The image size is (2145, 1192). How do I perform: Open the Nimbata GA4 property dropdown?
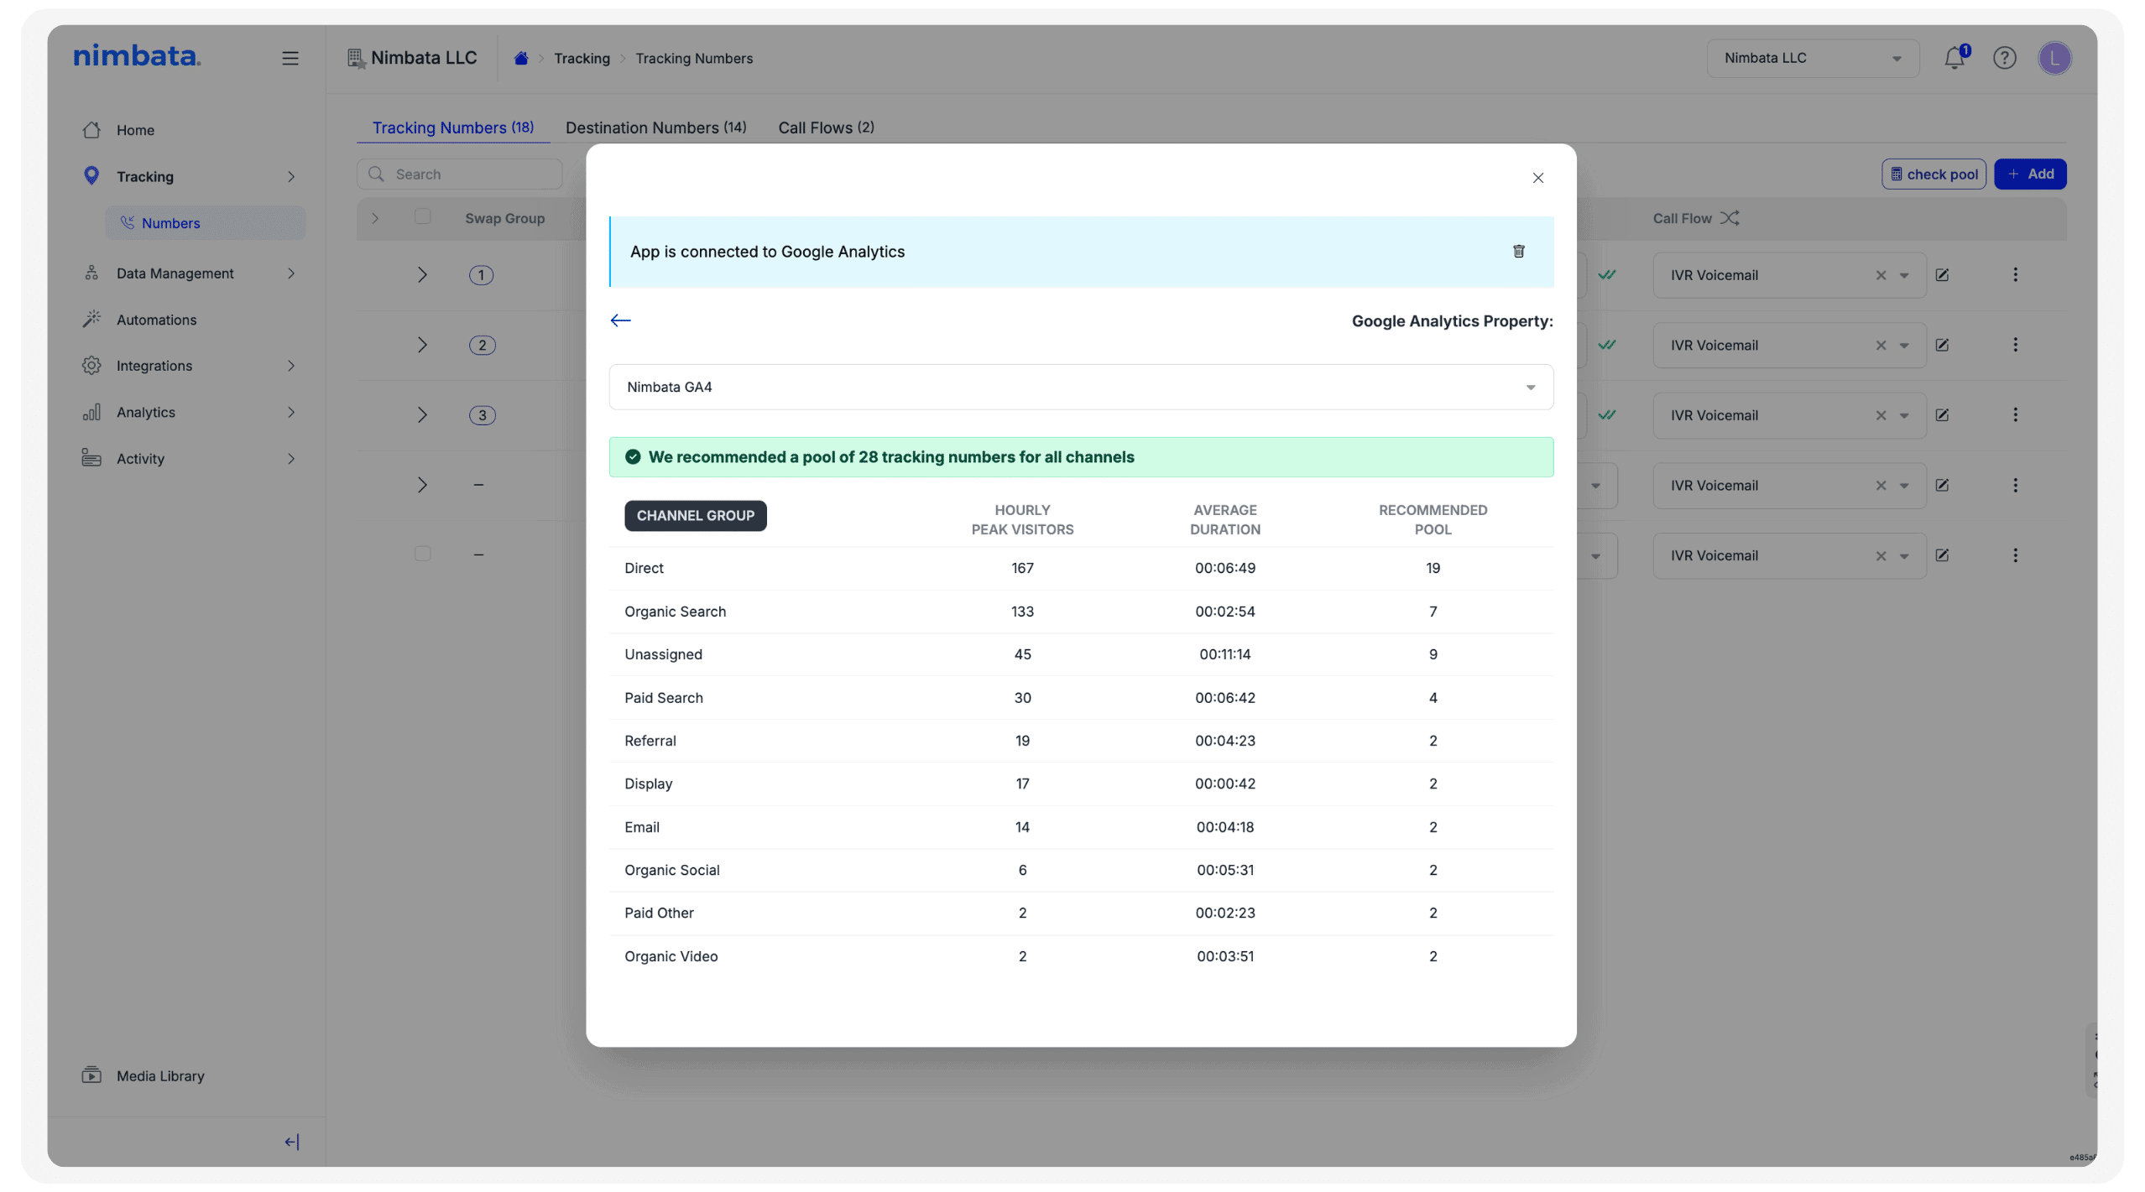click(x=1081, y=387)
